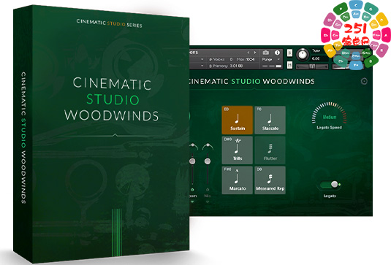Toggle power button under Room mic fader
Screen dimensions: 391x265
coord(192,190)
